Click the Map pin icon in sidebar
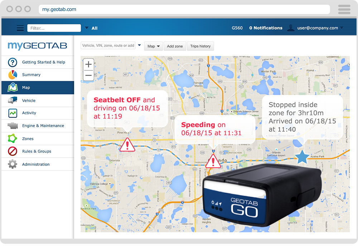Screen dimensions: 358x246 click(13, 87)
